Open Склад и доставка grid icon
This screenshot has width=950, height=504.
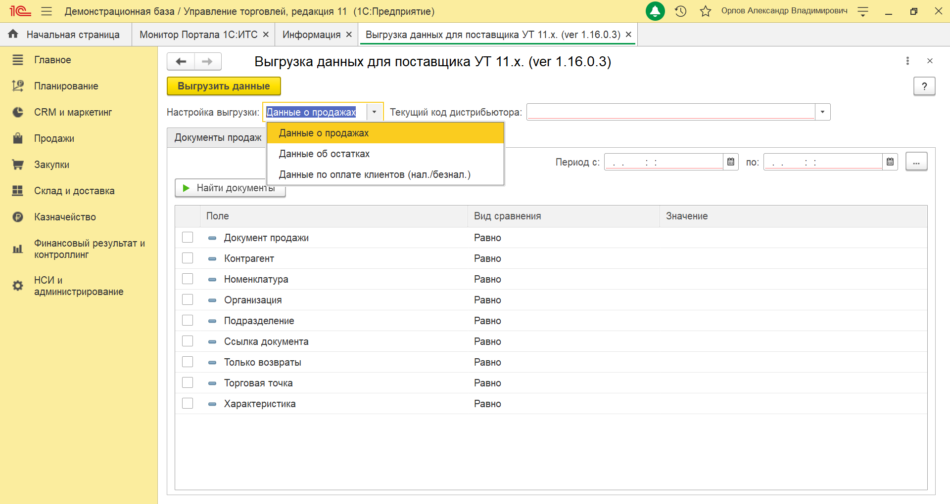pos(18,191)
